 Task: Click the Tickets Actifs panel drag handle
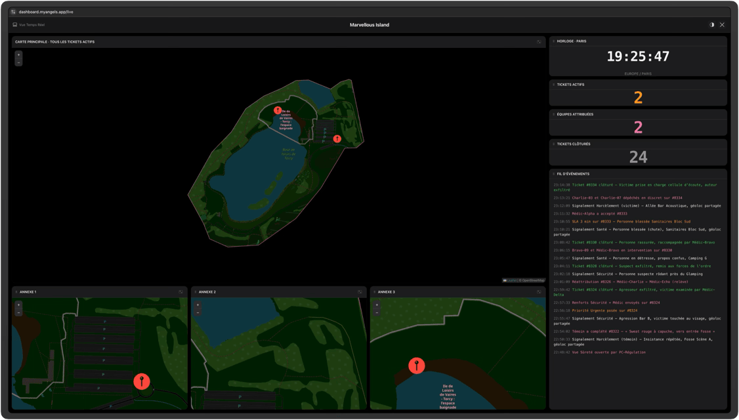coord(554,85)
